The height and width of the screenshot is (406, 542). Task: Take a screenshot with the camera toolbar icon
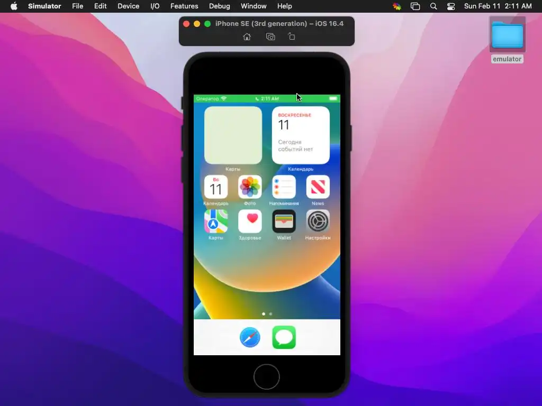[x=270, y=36]
